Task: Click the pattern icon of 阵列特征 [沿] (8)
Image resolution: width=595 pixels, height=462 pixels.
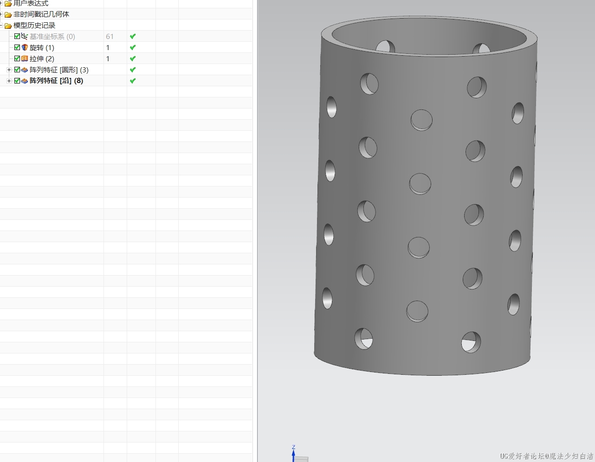Action: tap(25, 81)
